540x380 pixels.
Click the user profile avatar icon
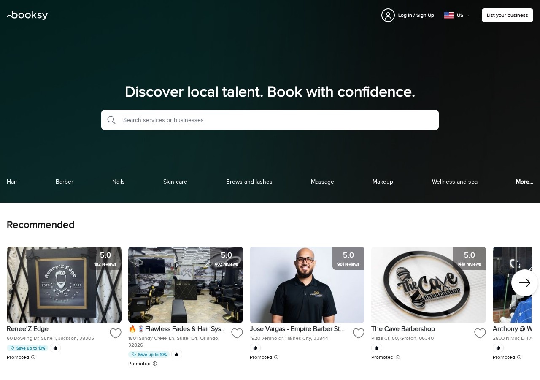(388, 15)
